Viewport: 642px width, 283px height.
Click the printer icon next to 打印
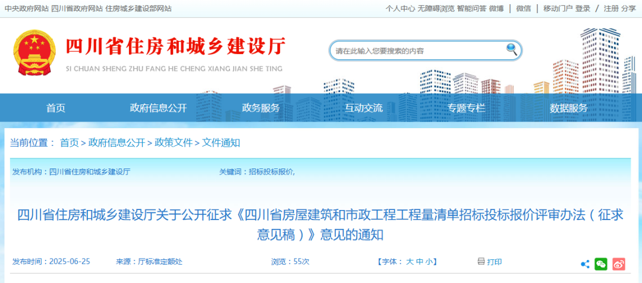pyautogui.click(x=481, y=262)
